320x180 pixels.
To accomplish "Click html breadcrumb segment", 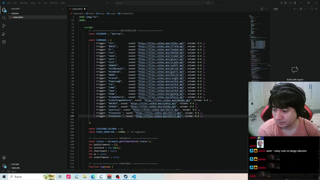I will pos(91,13).
